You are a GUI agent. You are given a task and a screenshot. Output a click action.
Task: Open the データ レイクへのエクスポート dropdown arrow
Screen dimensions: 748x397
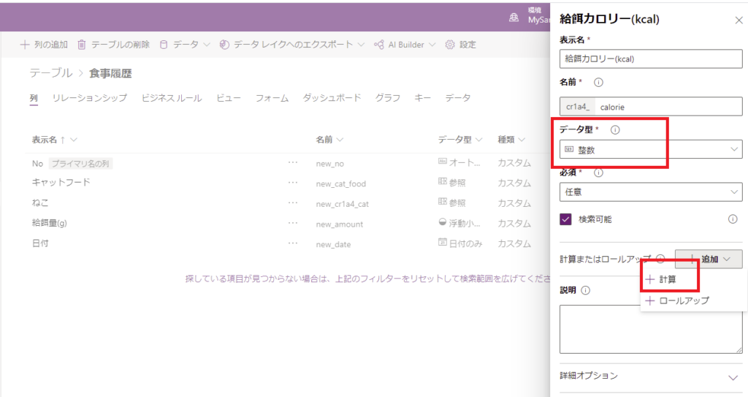tap(361, 45)
